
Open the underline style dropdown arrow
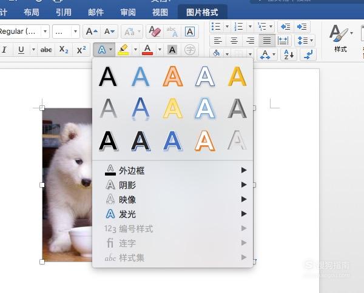click(33, 50)
